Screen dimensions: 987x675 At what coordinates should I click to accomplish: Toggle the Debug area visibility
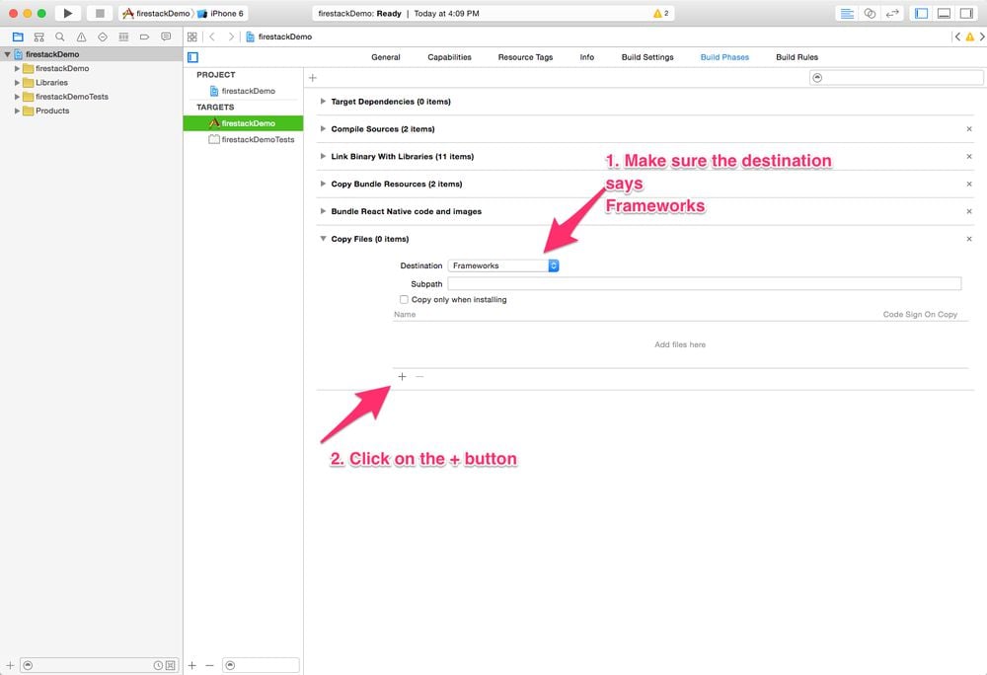click(x=945, y=13)
